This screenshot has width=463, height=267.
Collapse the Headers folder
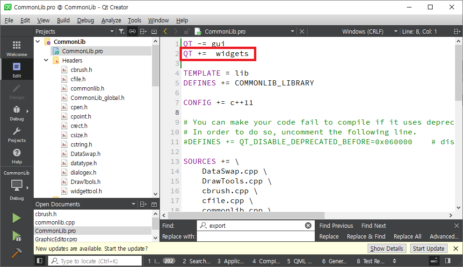(x=46, y=60)
